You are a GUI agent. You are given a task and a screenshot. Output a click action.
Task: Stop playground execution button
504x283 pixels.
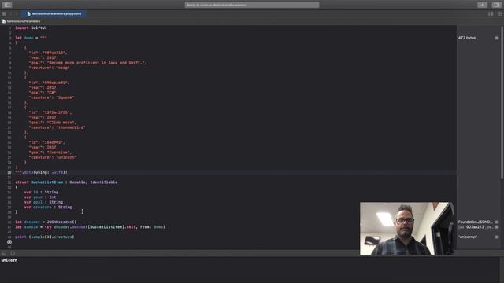pos(9,242)
